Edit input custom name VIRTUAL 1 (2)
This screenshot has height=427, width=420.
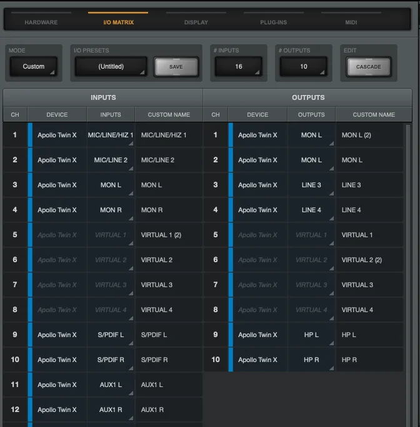[x=169, y=235]
